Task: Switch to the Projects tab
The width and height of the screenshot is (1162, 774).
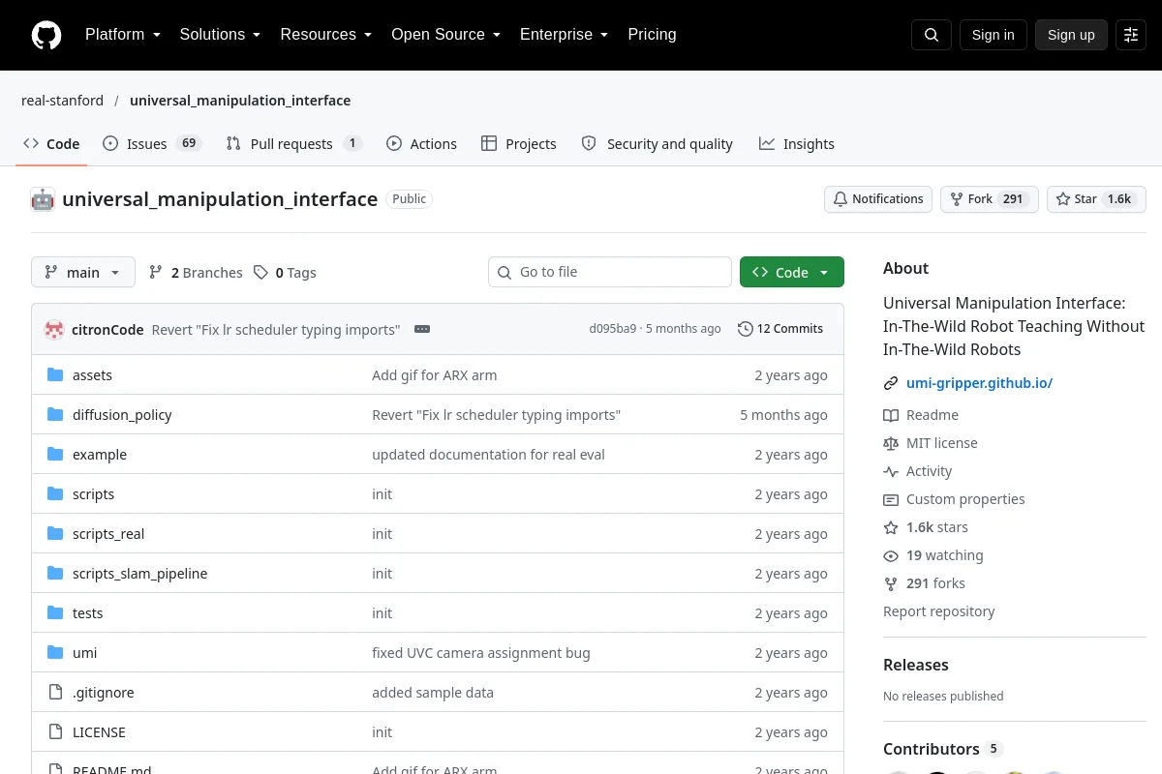Action: point(518,143)
